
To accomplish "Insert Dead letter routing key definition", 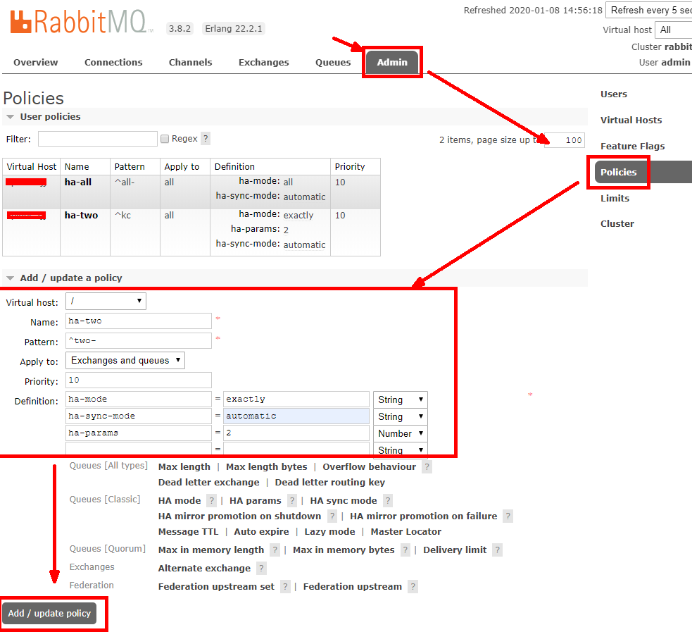I will 330,483.
